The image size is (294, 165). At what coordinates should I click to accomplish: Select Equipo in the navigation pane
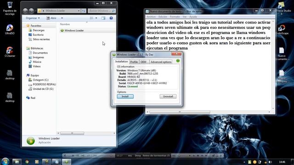[x=35, y=75]
